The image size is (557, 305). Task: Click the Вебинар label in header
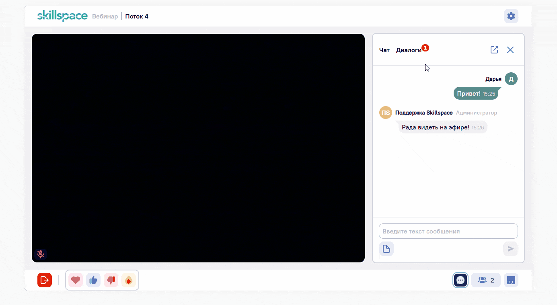point(105,16)
